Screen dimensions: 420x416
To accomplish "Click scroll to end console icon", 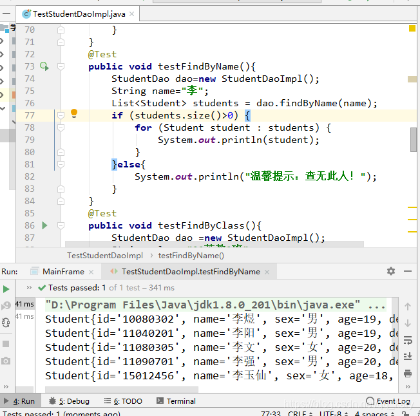I will [x=407, y=356].
